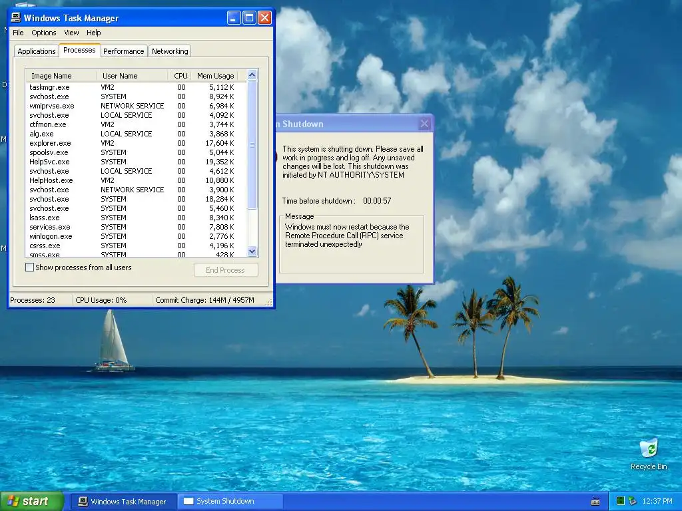Click the End Process button
The height and width of the screenshot is (511, 682).
click(226, 270)
